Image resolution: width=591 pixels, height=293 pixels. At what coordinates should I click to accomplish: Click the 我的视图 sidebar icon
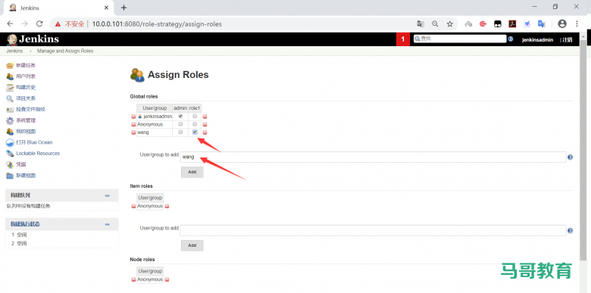[x=10, y=132]
